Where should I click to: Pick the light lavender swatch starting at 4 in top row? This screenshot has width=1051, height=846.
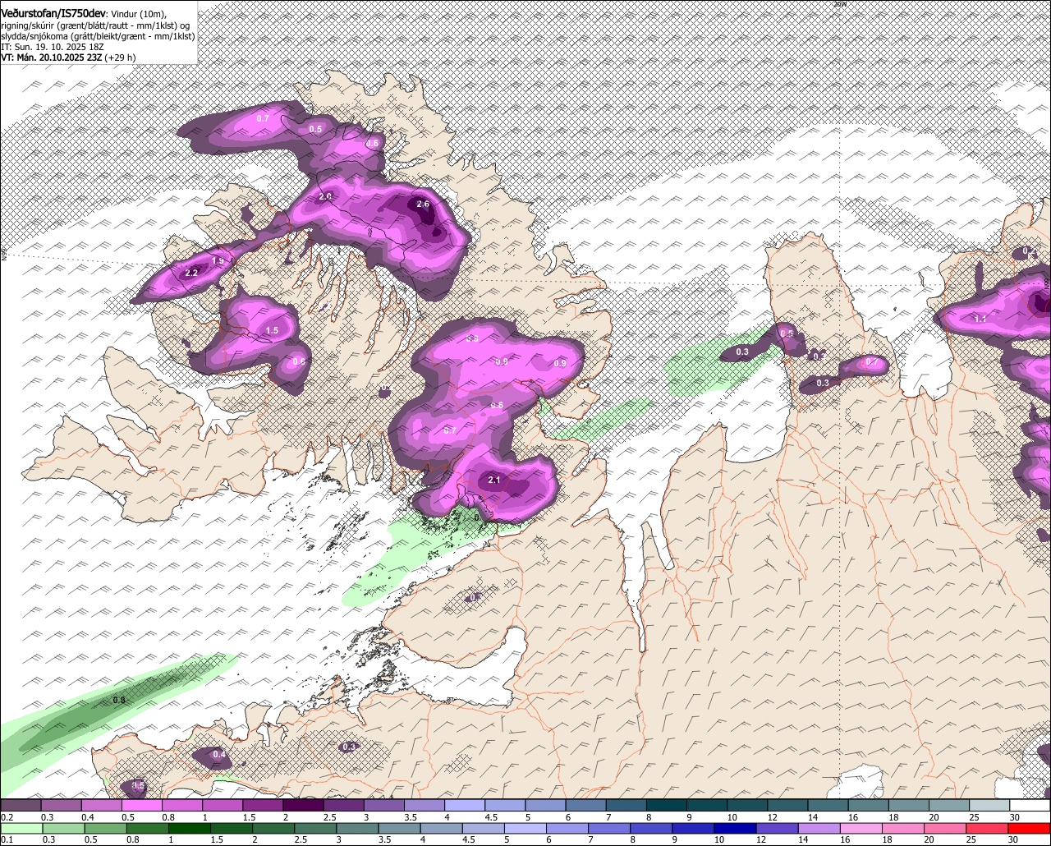(466, 806)
